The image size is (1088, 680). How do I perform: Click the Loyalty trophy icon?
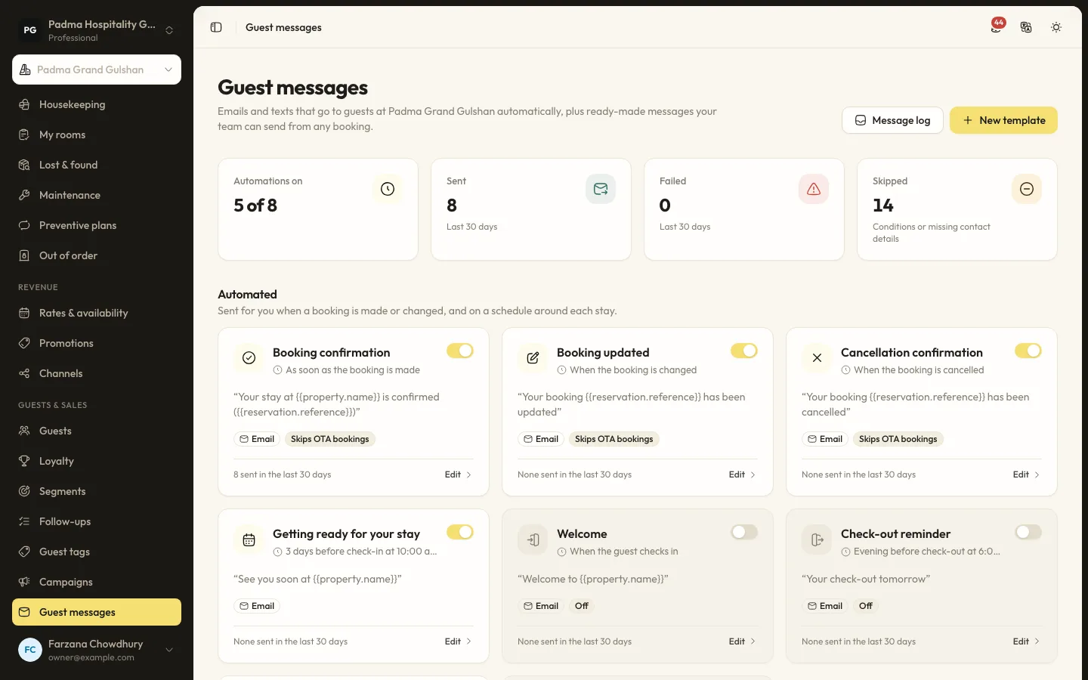pyautogui.click(x=24, y=461)
